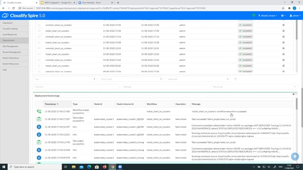Open menu for install_chart_on_clusters 10-08-2020 13:24 execution
Image resolution: width=303 pixels, height=170 pixels.
284,54
